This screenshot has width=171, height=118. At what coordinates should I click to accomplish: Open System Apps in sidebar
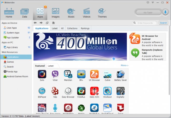[x=16, y=33]
